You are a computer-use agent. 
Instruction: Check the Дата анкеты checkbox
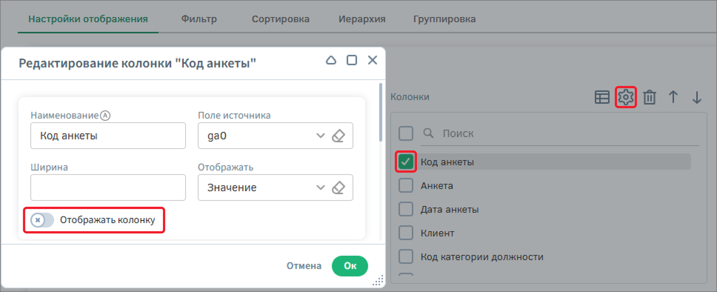(x=406, y=209)
